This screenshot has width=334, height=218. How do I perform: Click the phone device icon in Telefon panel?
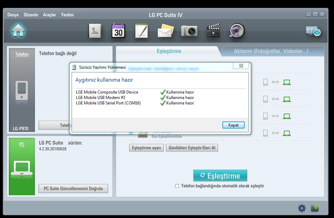[22, 90]
